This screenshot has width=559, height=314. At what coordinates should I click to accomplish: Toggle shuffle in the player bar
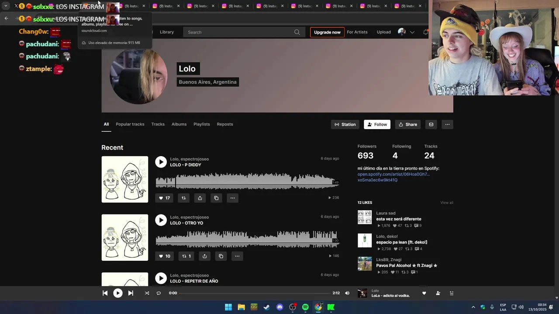147,293
